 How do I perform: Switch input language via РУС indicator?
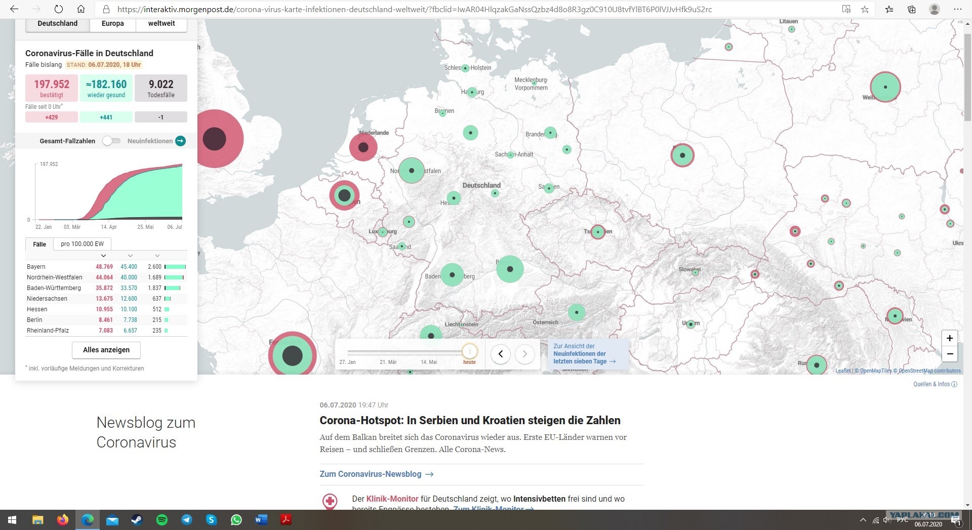[x=902, y=520]
